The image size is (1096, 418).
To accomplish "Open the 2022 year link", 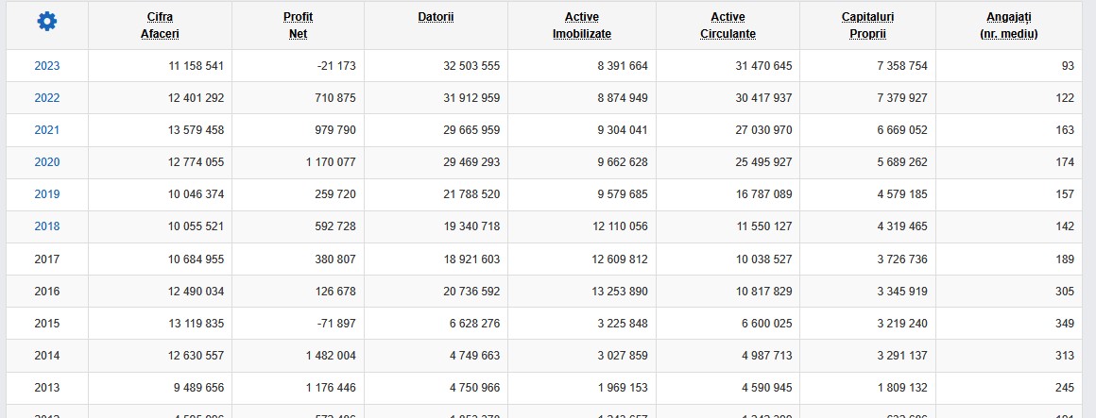I will [47, 98].
